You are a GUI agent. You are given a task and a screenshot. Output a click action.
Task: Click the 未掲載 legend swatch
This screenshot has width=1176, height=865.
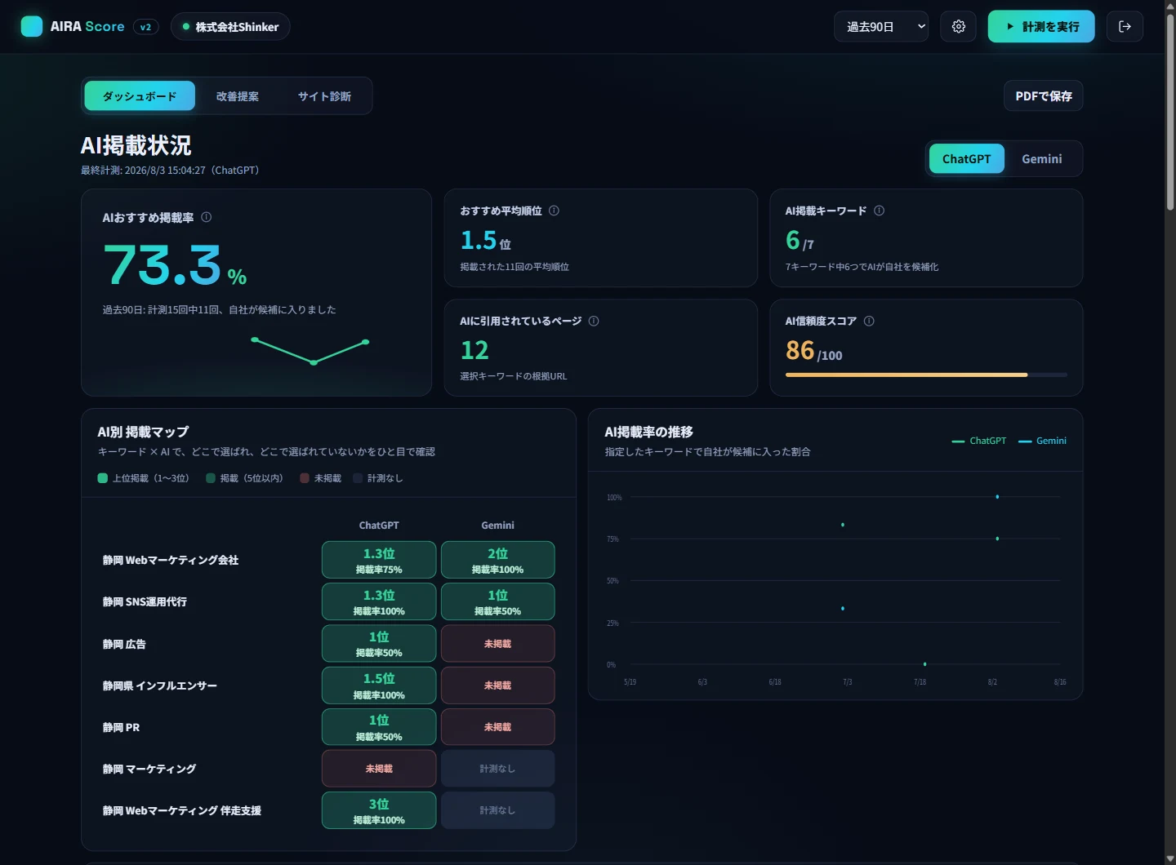click(305, 478)
